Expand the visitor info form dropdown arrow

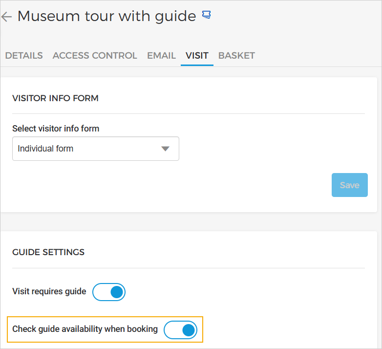(x=165, y=149)
